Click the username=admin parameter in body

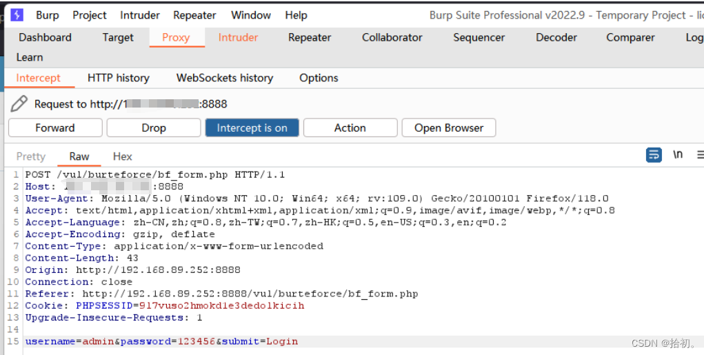point(70,341)
